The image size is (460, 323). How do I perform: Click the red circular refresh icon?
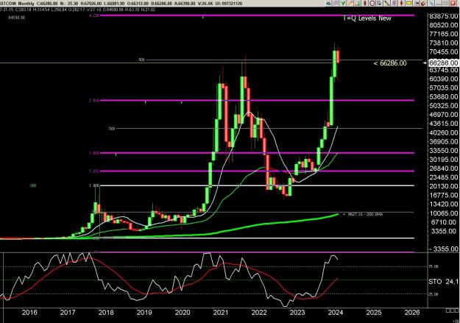[423, 3]
